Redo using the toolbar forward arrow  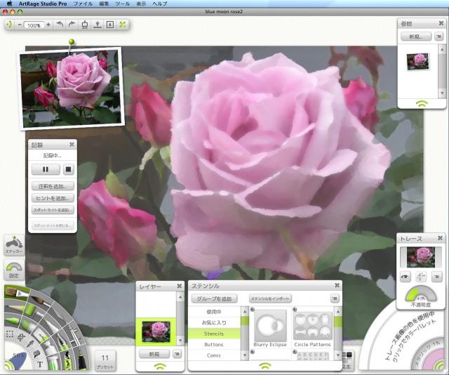(72, 25)
